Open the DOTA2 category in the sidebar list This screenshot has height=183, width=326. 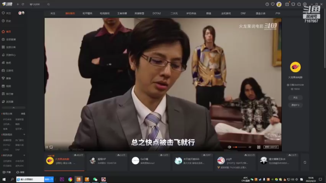point(7,145)
